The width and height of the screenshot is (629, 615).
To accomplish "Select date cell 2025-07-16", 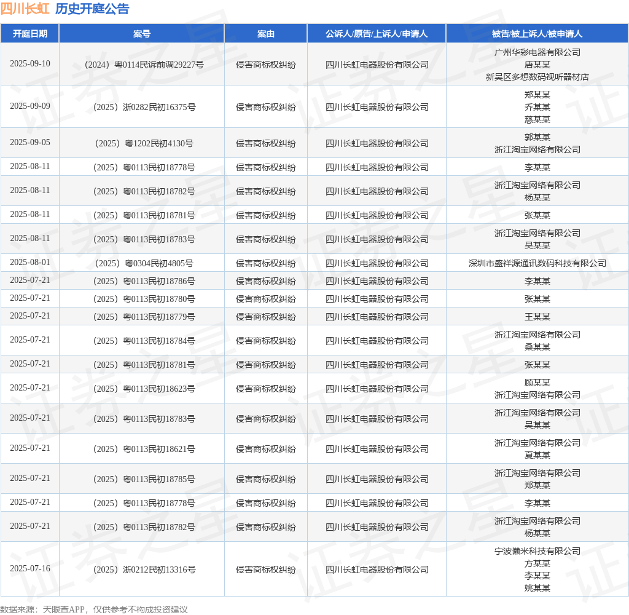I will 30,568.
